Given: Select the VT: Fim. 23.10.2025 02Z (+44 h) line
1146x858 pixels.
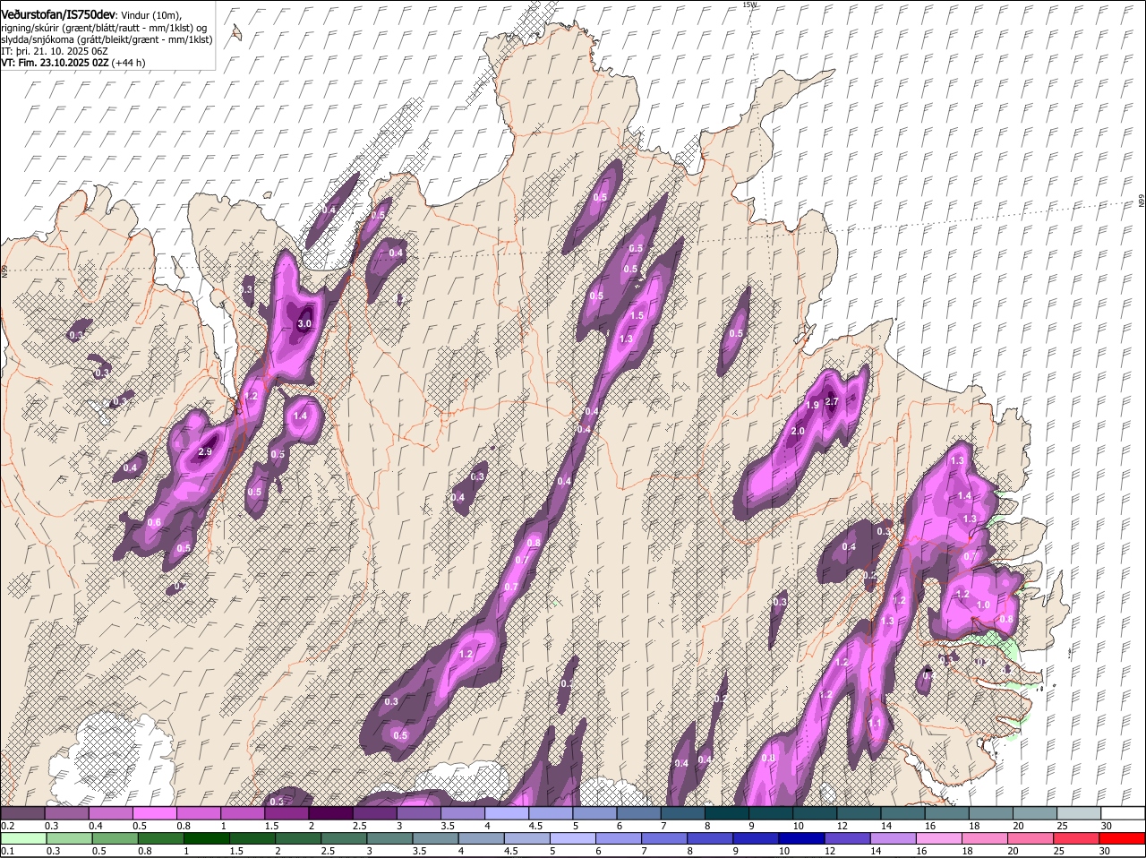Looking at the screenshot, I should tap(73, 63).
